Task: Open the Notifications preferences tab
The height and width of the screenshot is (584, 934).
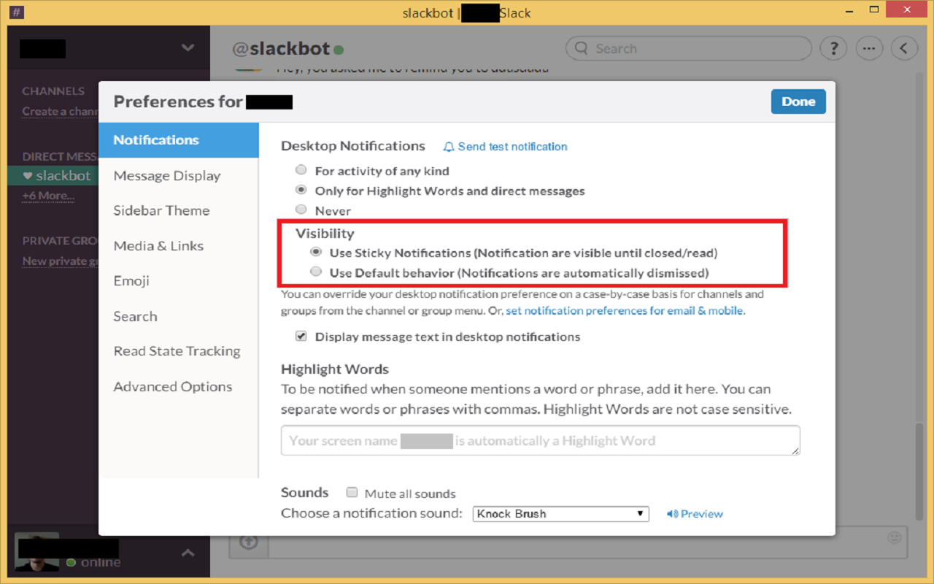Action: point(179,140)
